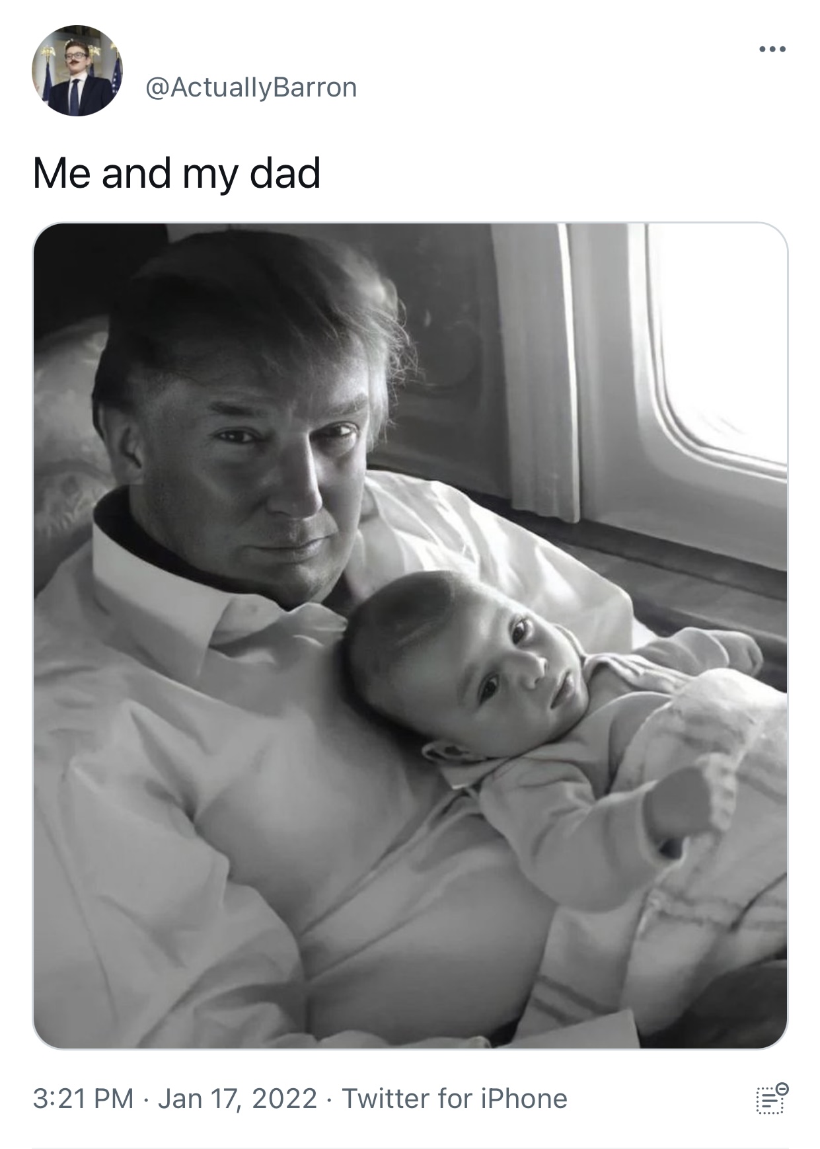Click the "Me and my dad" caption text
Screen dimensions: 820x1149
coord(176,173)
